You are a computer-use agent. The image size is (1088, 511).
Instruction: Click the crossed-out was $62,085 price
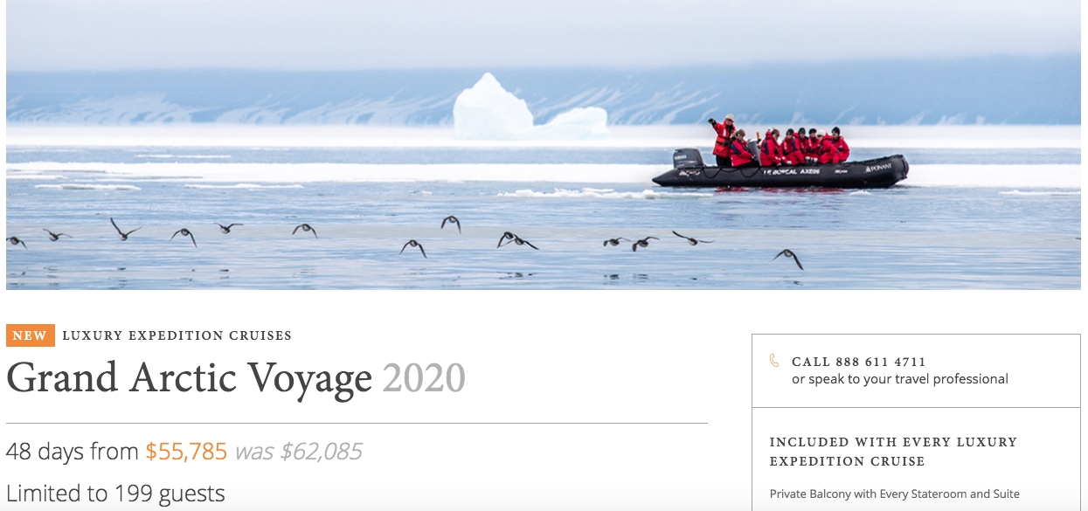pos(298,452)
